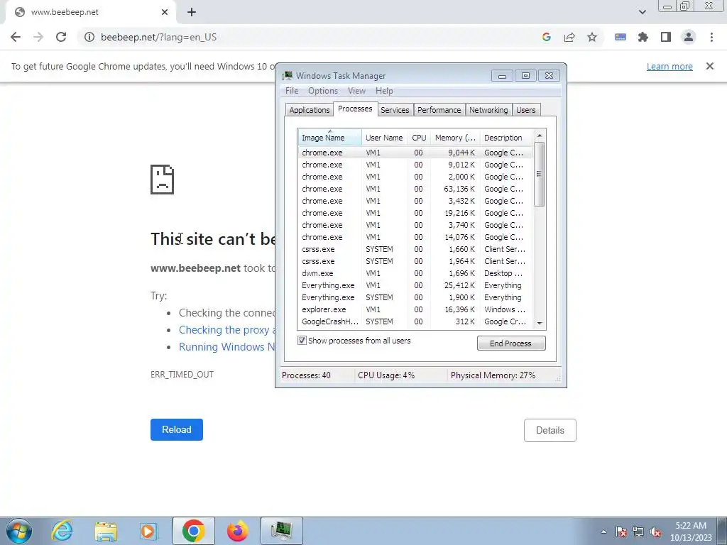This screenshot has height=545, width=727.
Task: Open Task Manager File menu
Action: 292,91
